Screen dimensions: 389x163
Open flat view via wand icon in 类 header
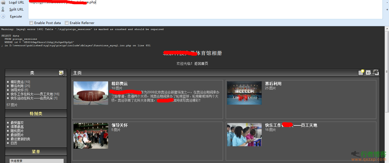pos(61,73)
